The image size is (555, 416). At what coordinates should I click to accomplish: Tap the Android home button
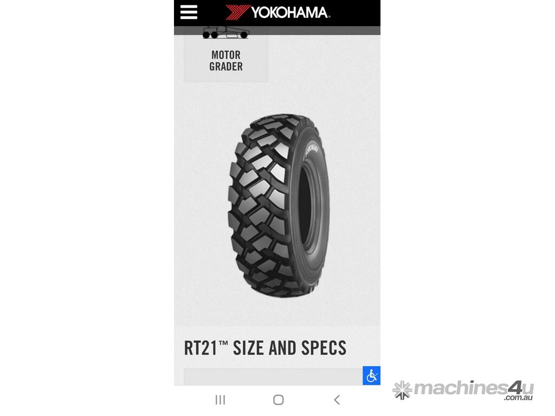[279, 400]
